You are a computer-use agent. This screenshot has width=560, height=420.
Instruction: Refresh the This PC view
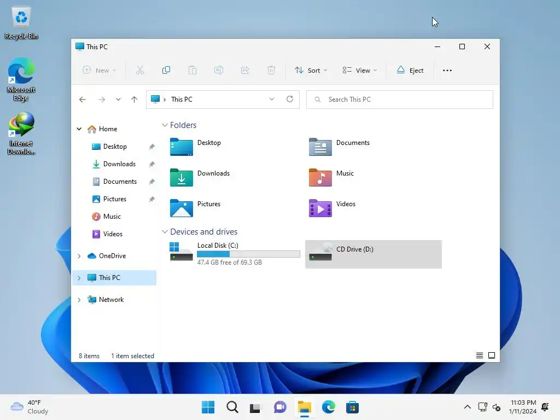click(x=290, y=100)
